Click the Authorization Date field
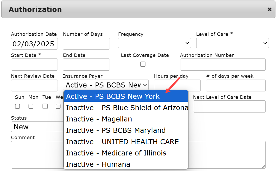 point(34,44)
